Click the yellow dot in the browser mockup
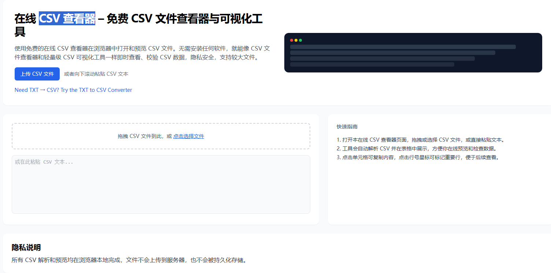Screen dimensions: 551x273 pyautogui.click(x=296, y=40)
